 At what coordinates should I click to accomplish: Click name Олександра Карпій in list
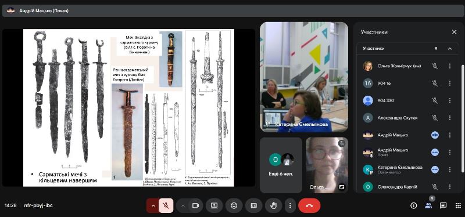coord(398,187)
